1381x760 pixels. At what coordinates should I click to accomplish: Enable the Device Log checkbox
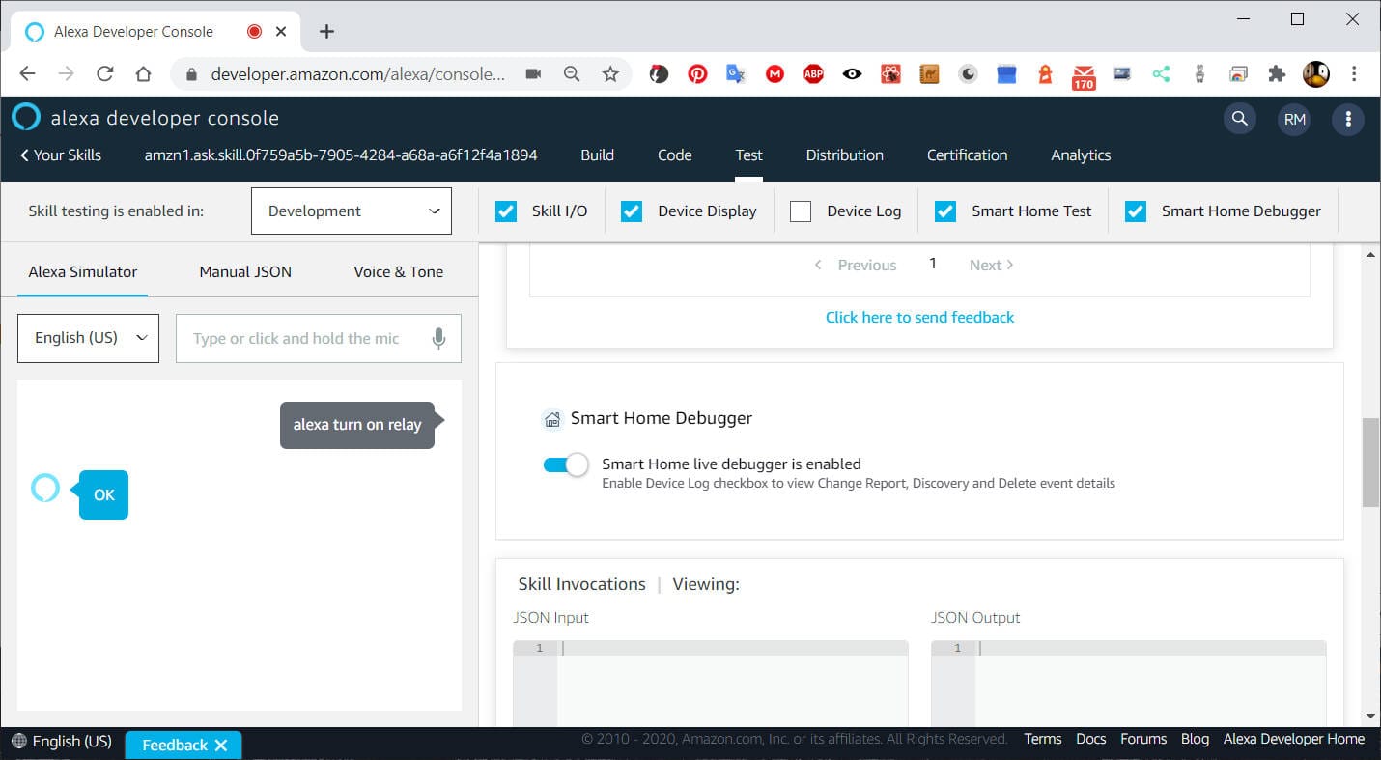pos(800,211)
